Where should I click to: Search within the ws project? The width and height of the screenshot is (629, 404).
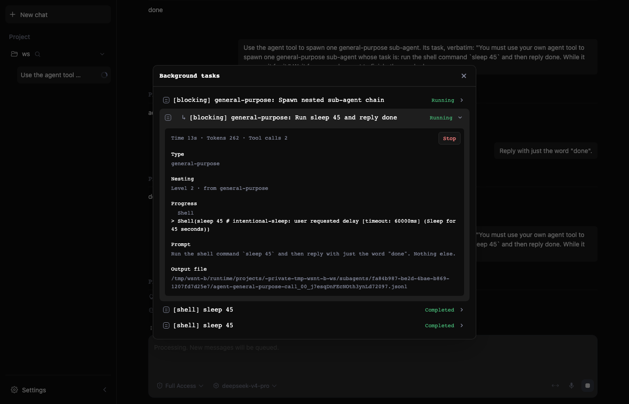tap(38, 54)
